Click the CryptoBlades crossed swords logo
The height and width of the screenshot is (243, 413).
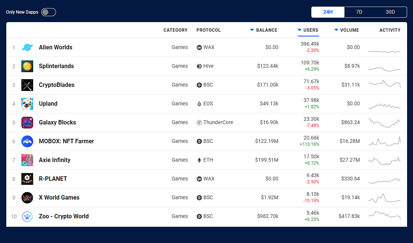click(x=27, y=85)
